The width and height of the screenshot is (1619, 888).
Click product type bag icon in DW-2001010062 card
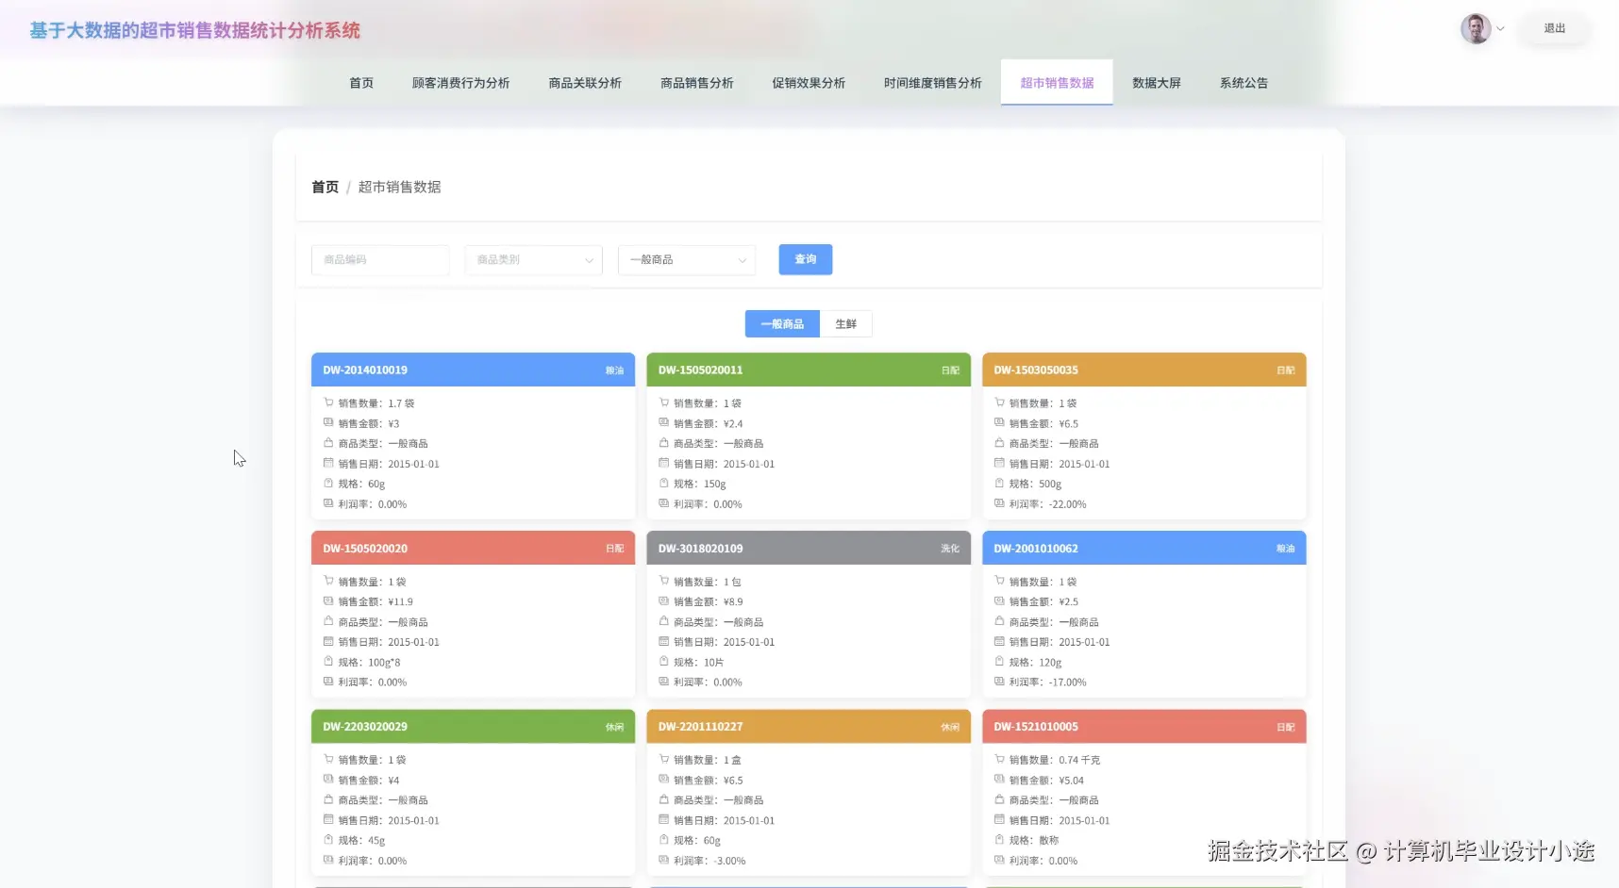tap(999, 621)
